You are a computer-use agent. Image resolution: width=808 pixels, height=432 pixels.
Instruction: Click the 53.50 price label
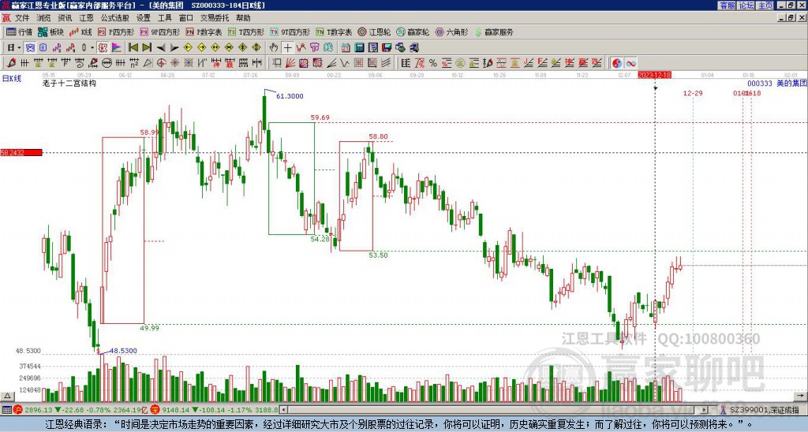pyautogui.click(x=378, y=255)
